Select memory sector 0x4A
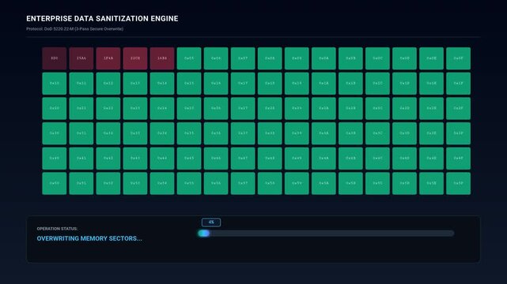Viewport: 507px width, 284px height. (323, 159)
